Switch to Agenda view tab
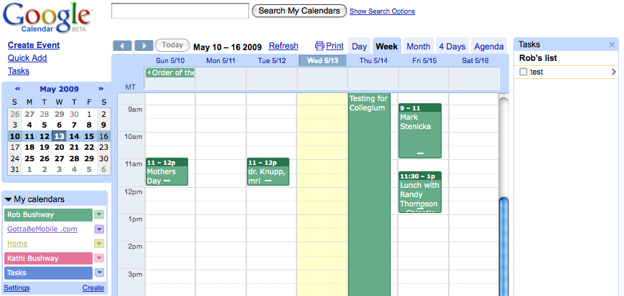Viewport: 624px width, 296px height. (489, 47)
